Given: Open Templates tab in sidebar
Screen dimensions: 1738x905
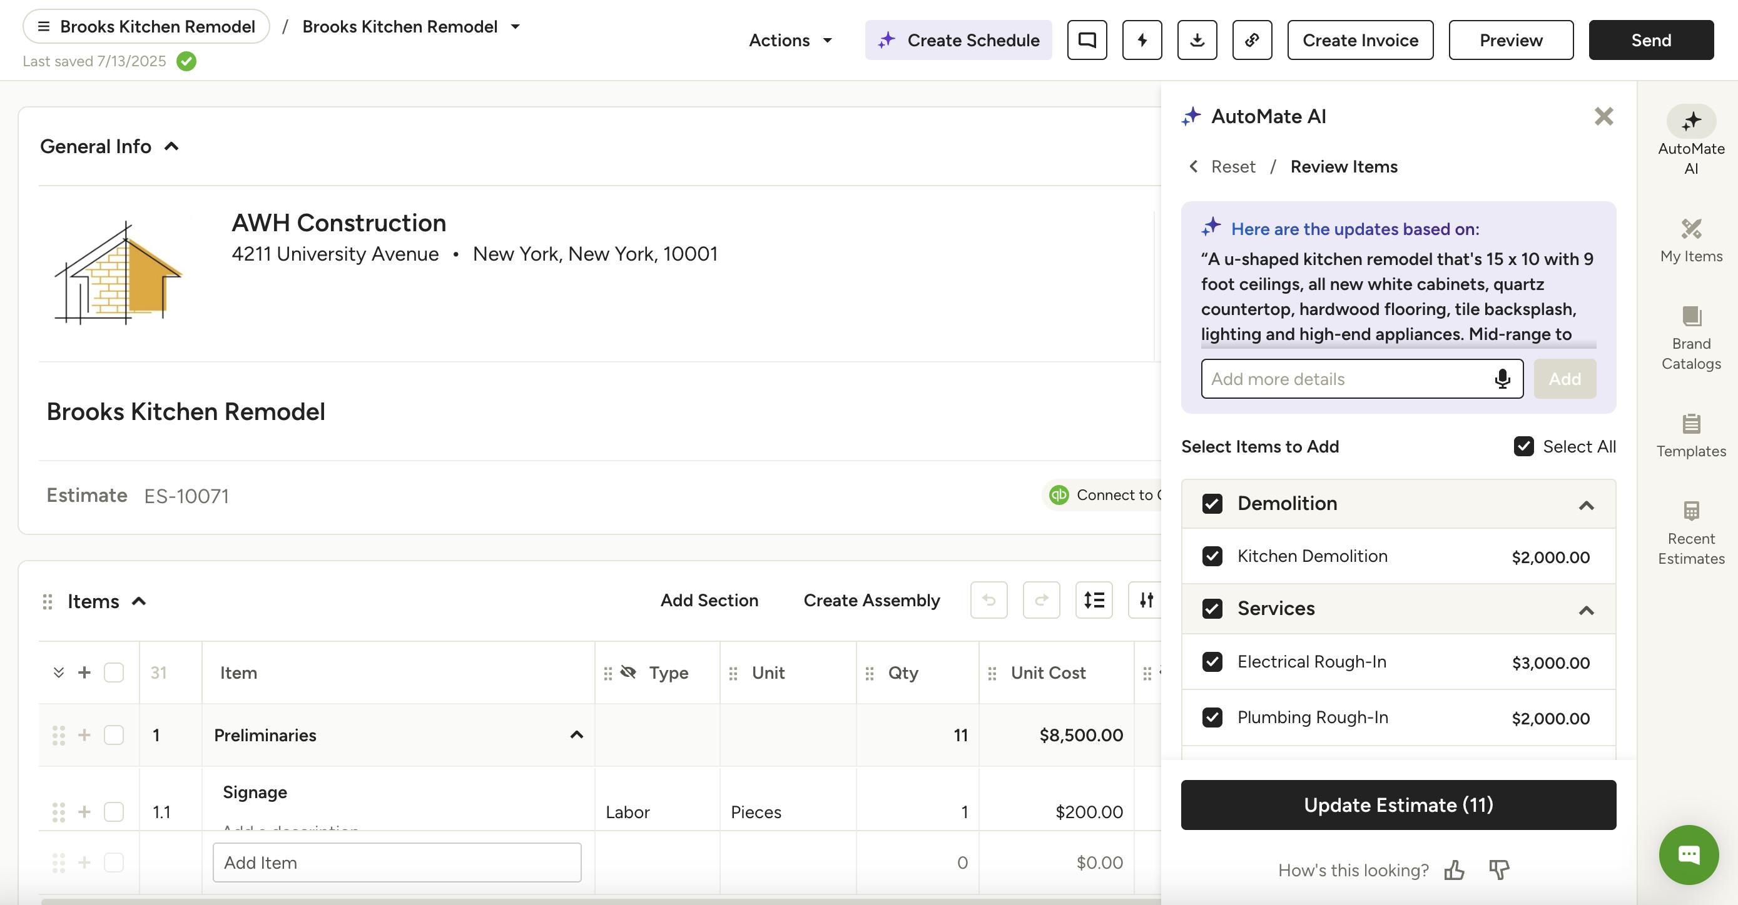Looking at the screenshot, I should click(x=1691, y=436).
